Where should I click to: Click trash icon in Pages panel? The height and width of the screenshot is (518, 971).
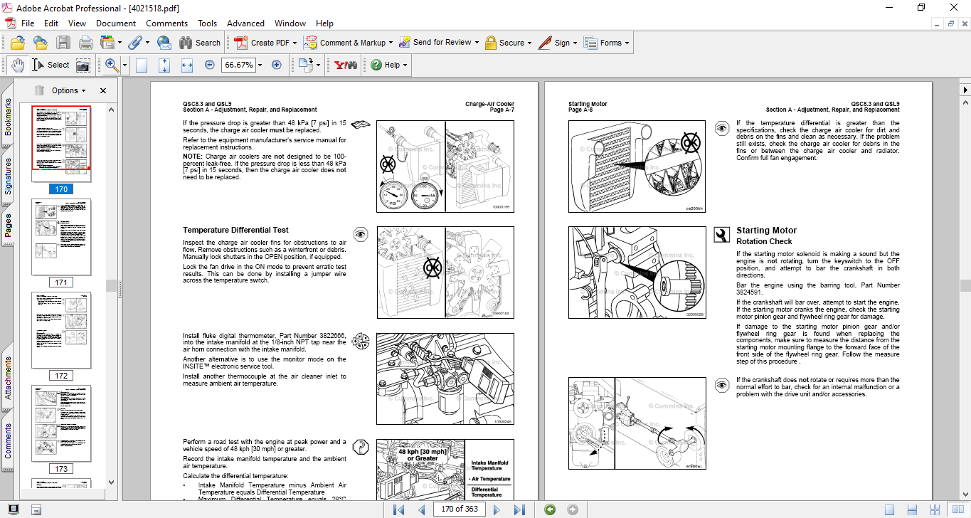[39, 90]
